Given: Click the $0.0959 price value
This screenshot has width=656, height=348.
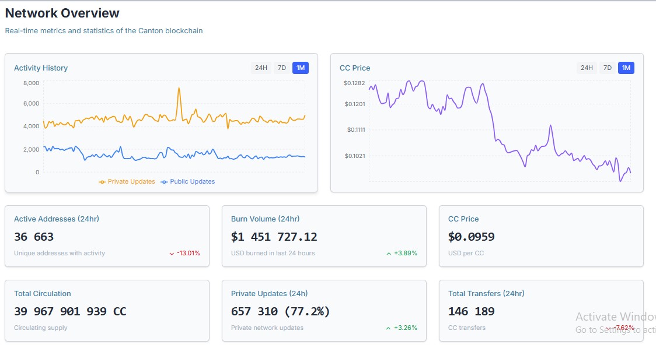Looking at the screenshot, I should point(471,237).
